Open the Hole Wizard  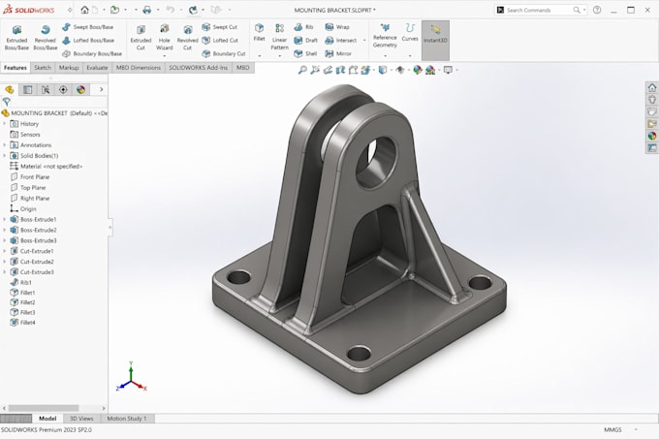click(165, 37)
